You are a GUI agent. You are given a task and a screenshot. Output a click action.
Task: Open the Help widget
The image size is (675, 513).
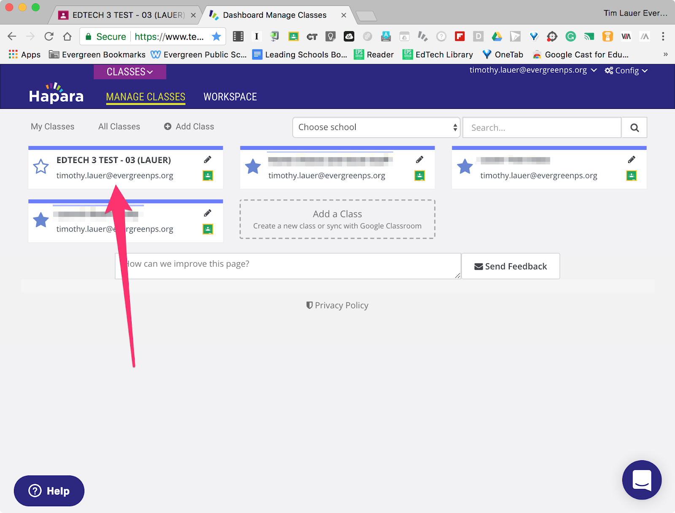(x=49, y=491)
